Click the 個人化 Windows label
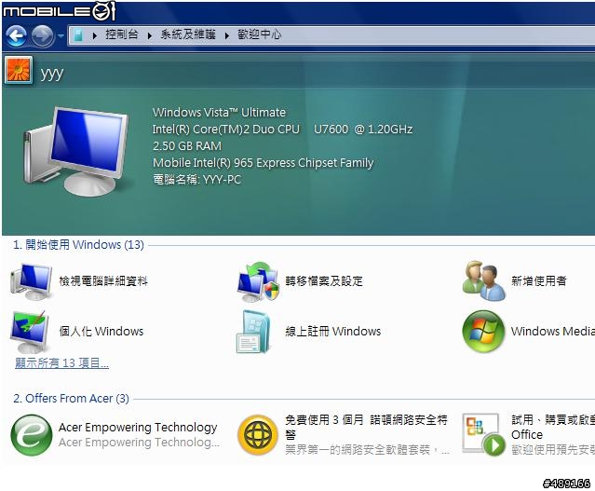Screen dimensions: 595x491 (x=101, y=331)
